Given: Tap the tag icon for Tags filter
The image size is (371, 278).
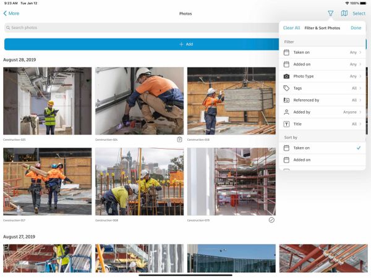Looking at the screenshot, I should [286, 88].
